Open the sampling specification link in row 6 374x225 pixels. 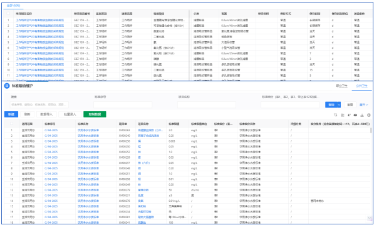point(40,47)
